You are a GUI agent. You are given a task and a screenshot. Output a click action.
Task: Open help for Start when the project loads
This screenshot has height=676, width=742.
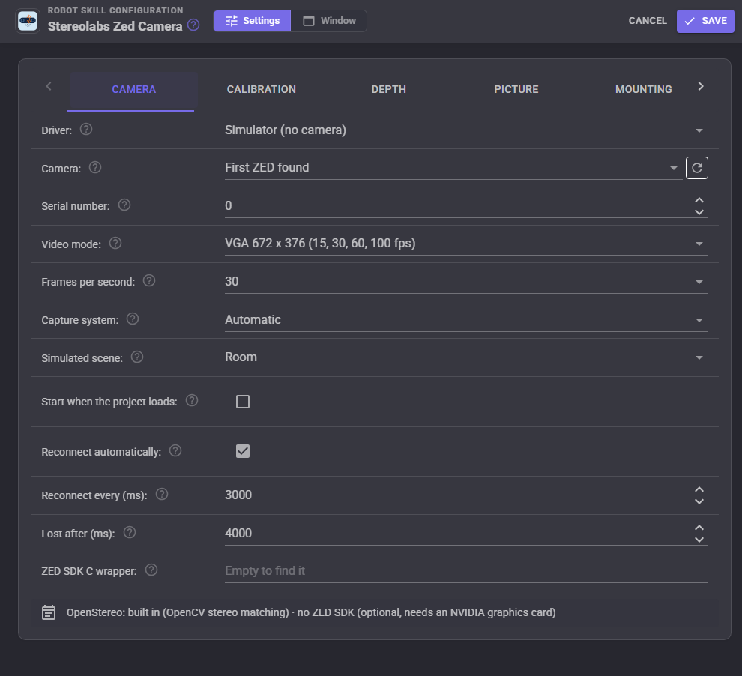(192, 401)
